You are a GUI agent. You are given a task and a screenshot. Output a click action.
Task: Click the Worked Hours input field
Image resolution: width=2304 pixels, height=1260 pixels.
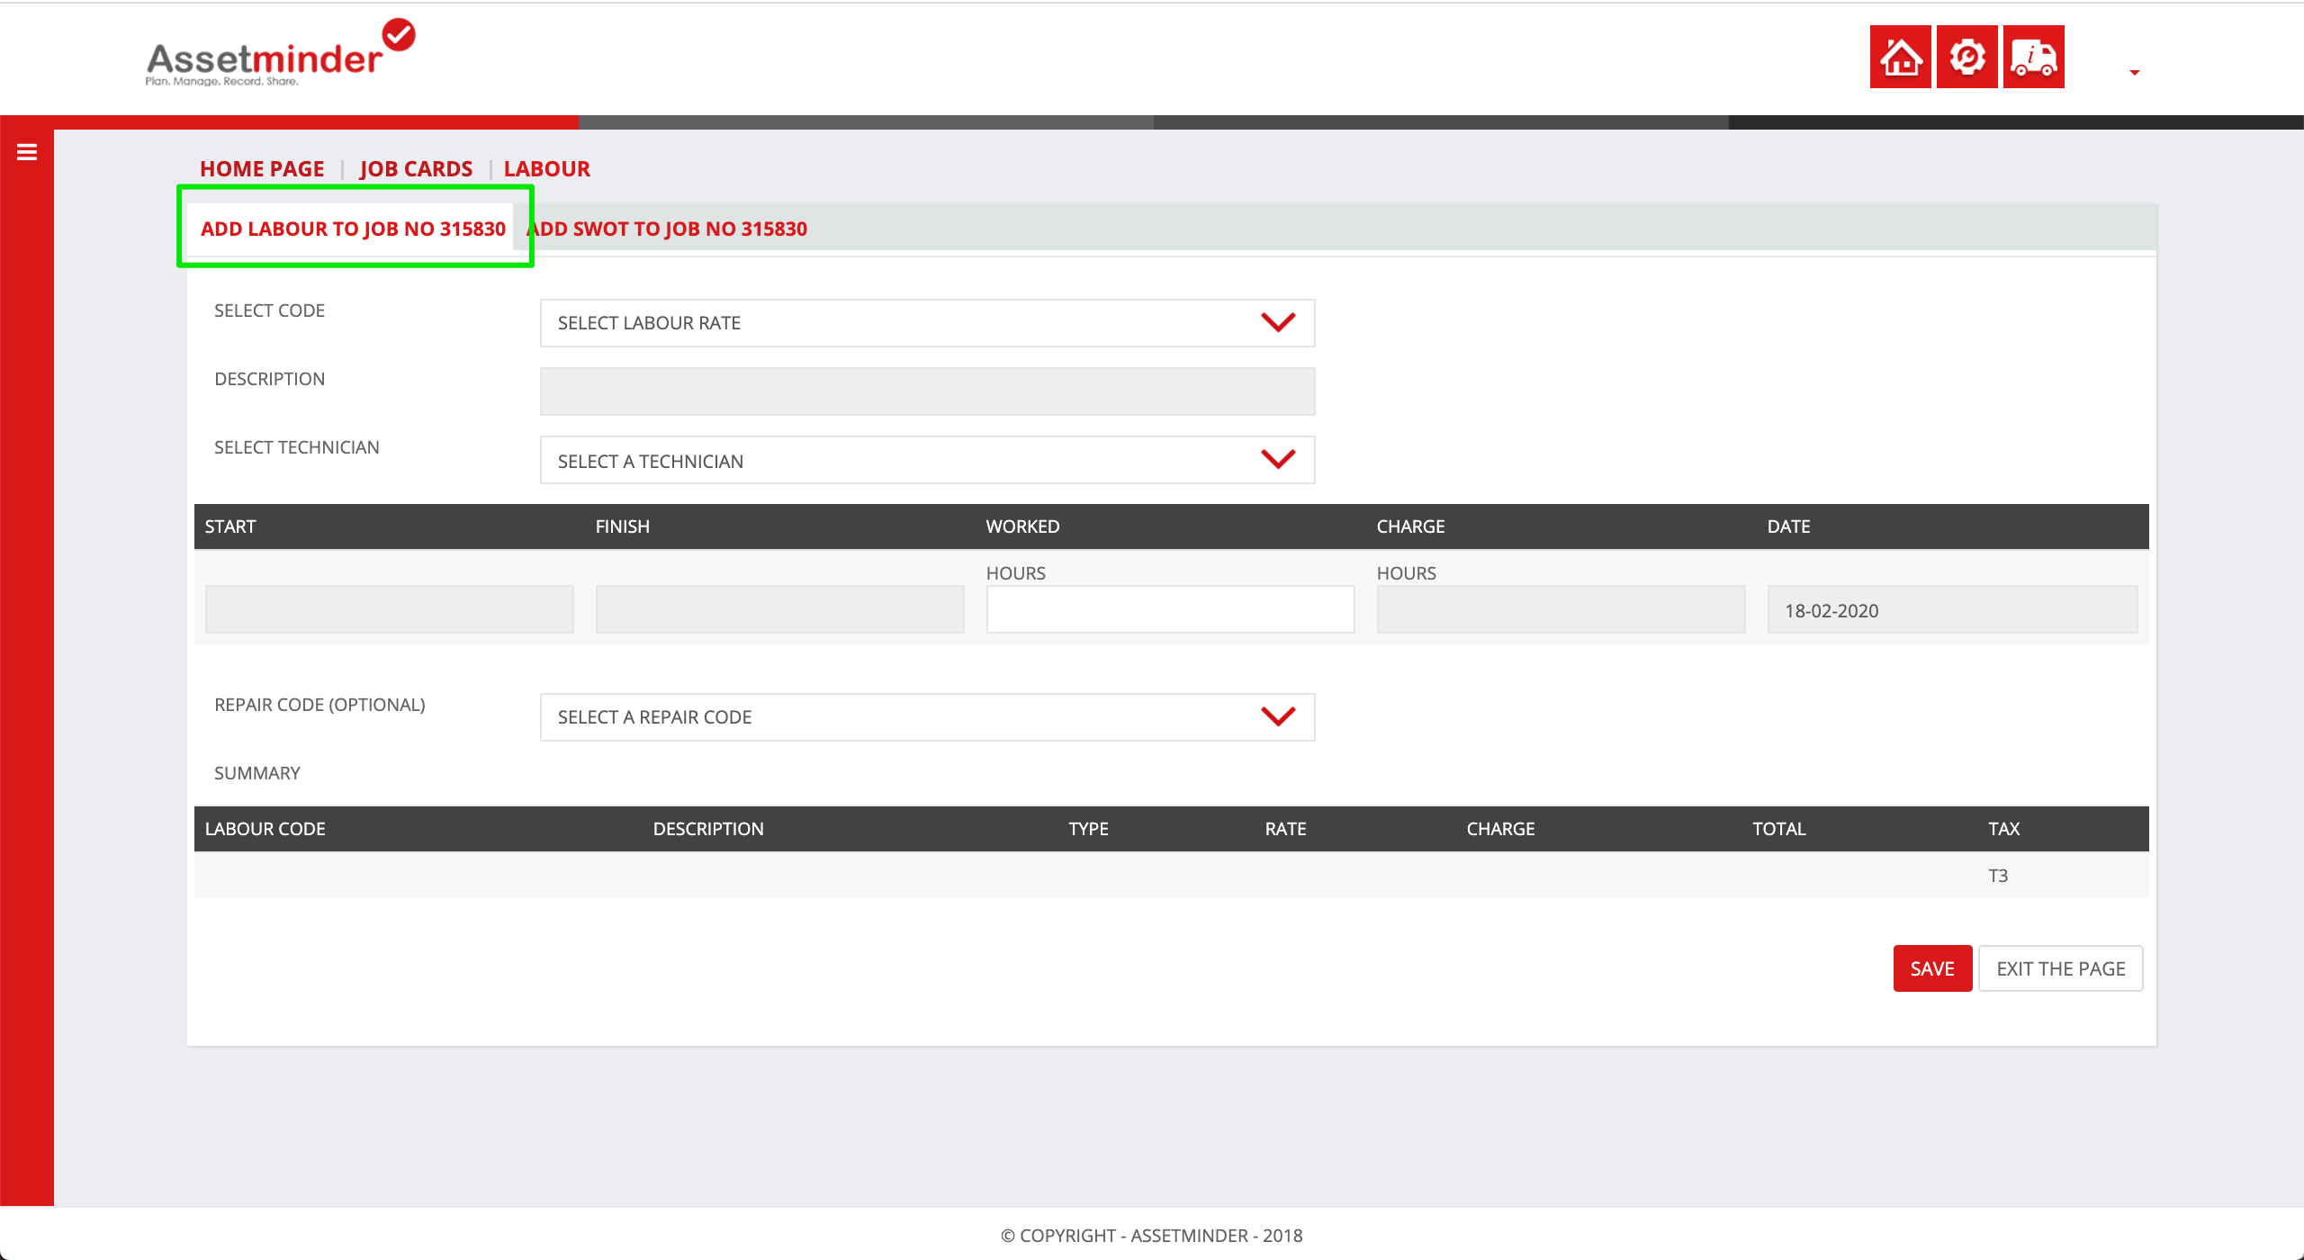click(x=1170, y=610)
